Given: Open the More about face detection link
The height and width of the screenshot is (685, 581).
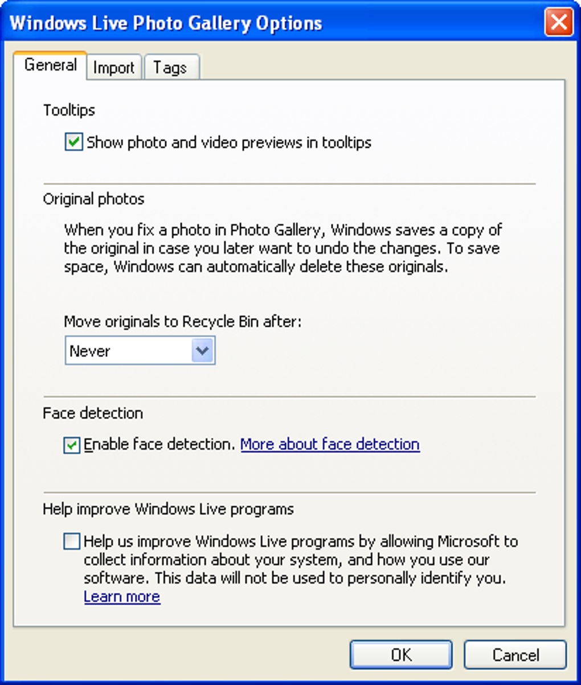Looking at the screenshot, I should (x=330, y=444).
